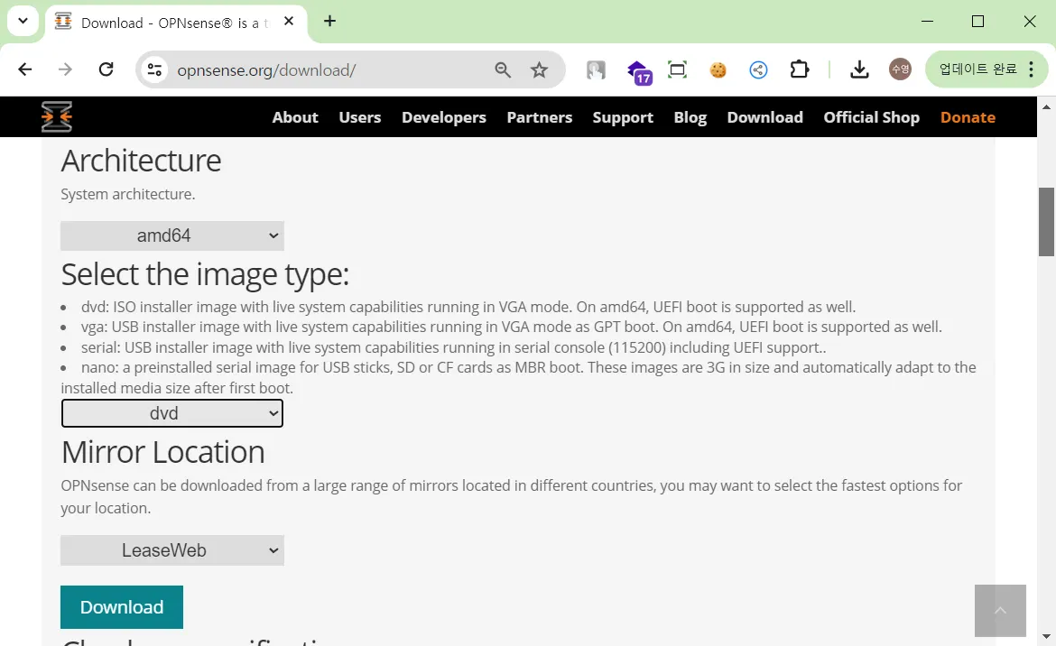The height and width of the screenshot is (646, 1056).
Task: Click the nano preinstalled image description line
Action: (519, 377)
